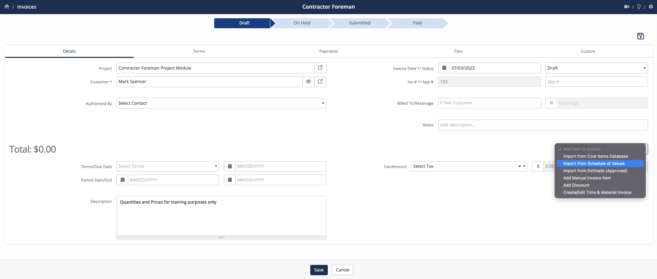Set invoice stage to Submitted
Image resolution: width=657 pixels, height=279 pixels.
coord(359,23)
